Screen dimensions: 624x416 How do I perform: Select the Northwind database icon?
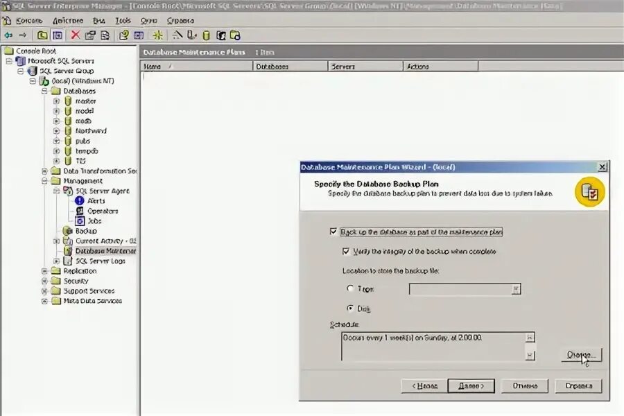pos(68,131)
